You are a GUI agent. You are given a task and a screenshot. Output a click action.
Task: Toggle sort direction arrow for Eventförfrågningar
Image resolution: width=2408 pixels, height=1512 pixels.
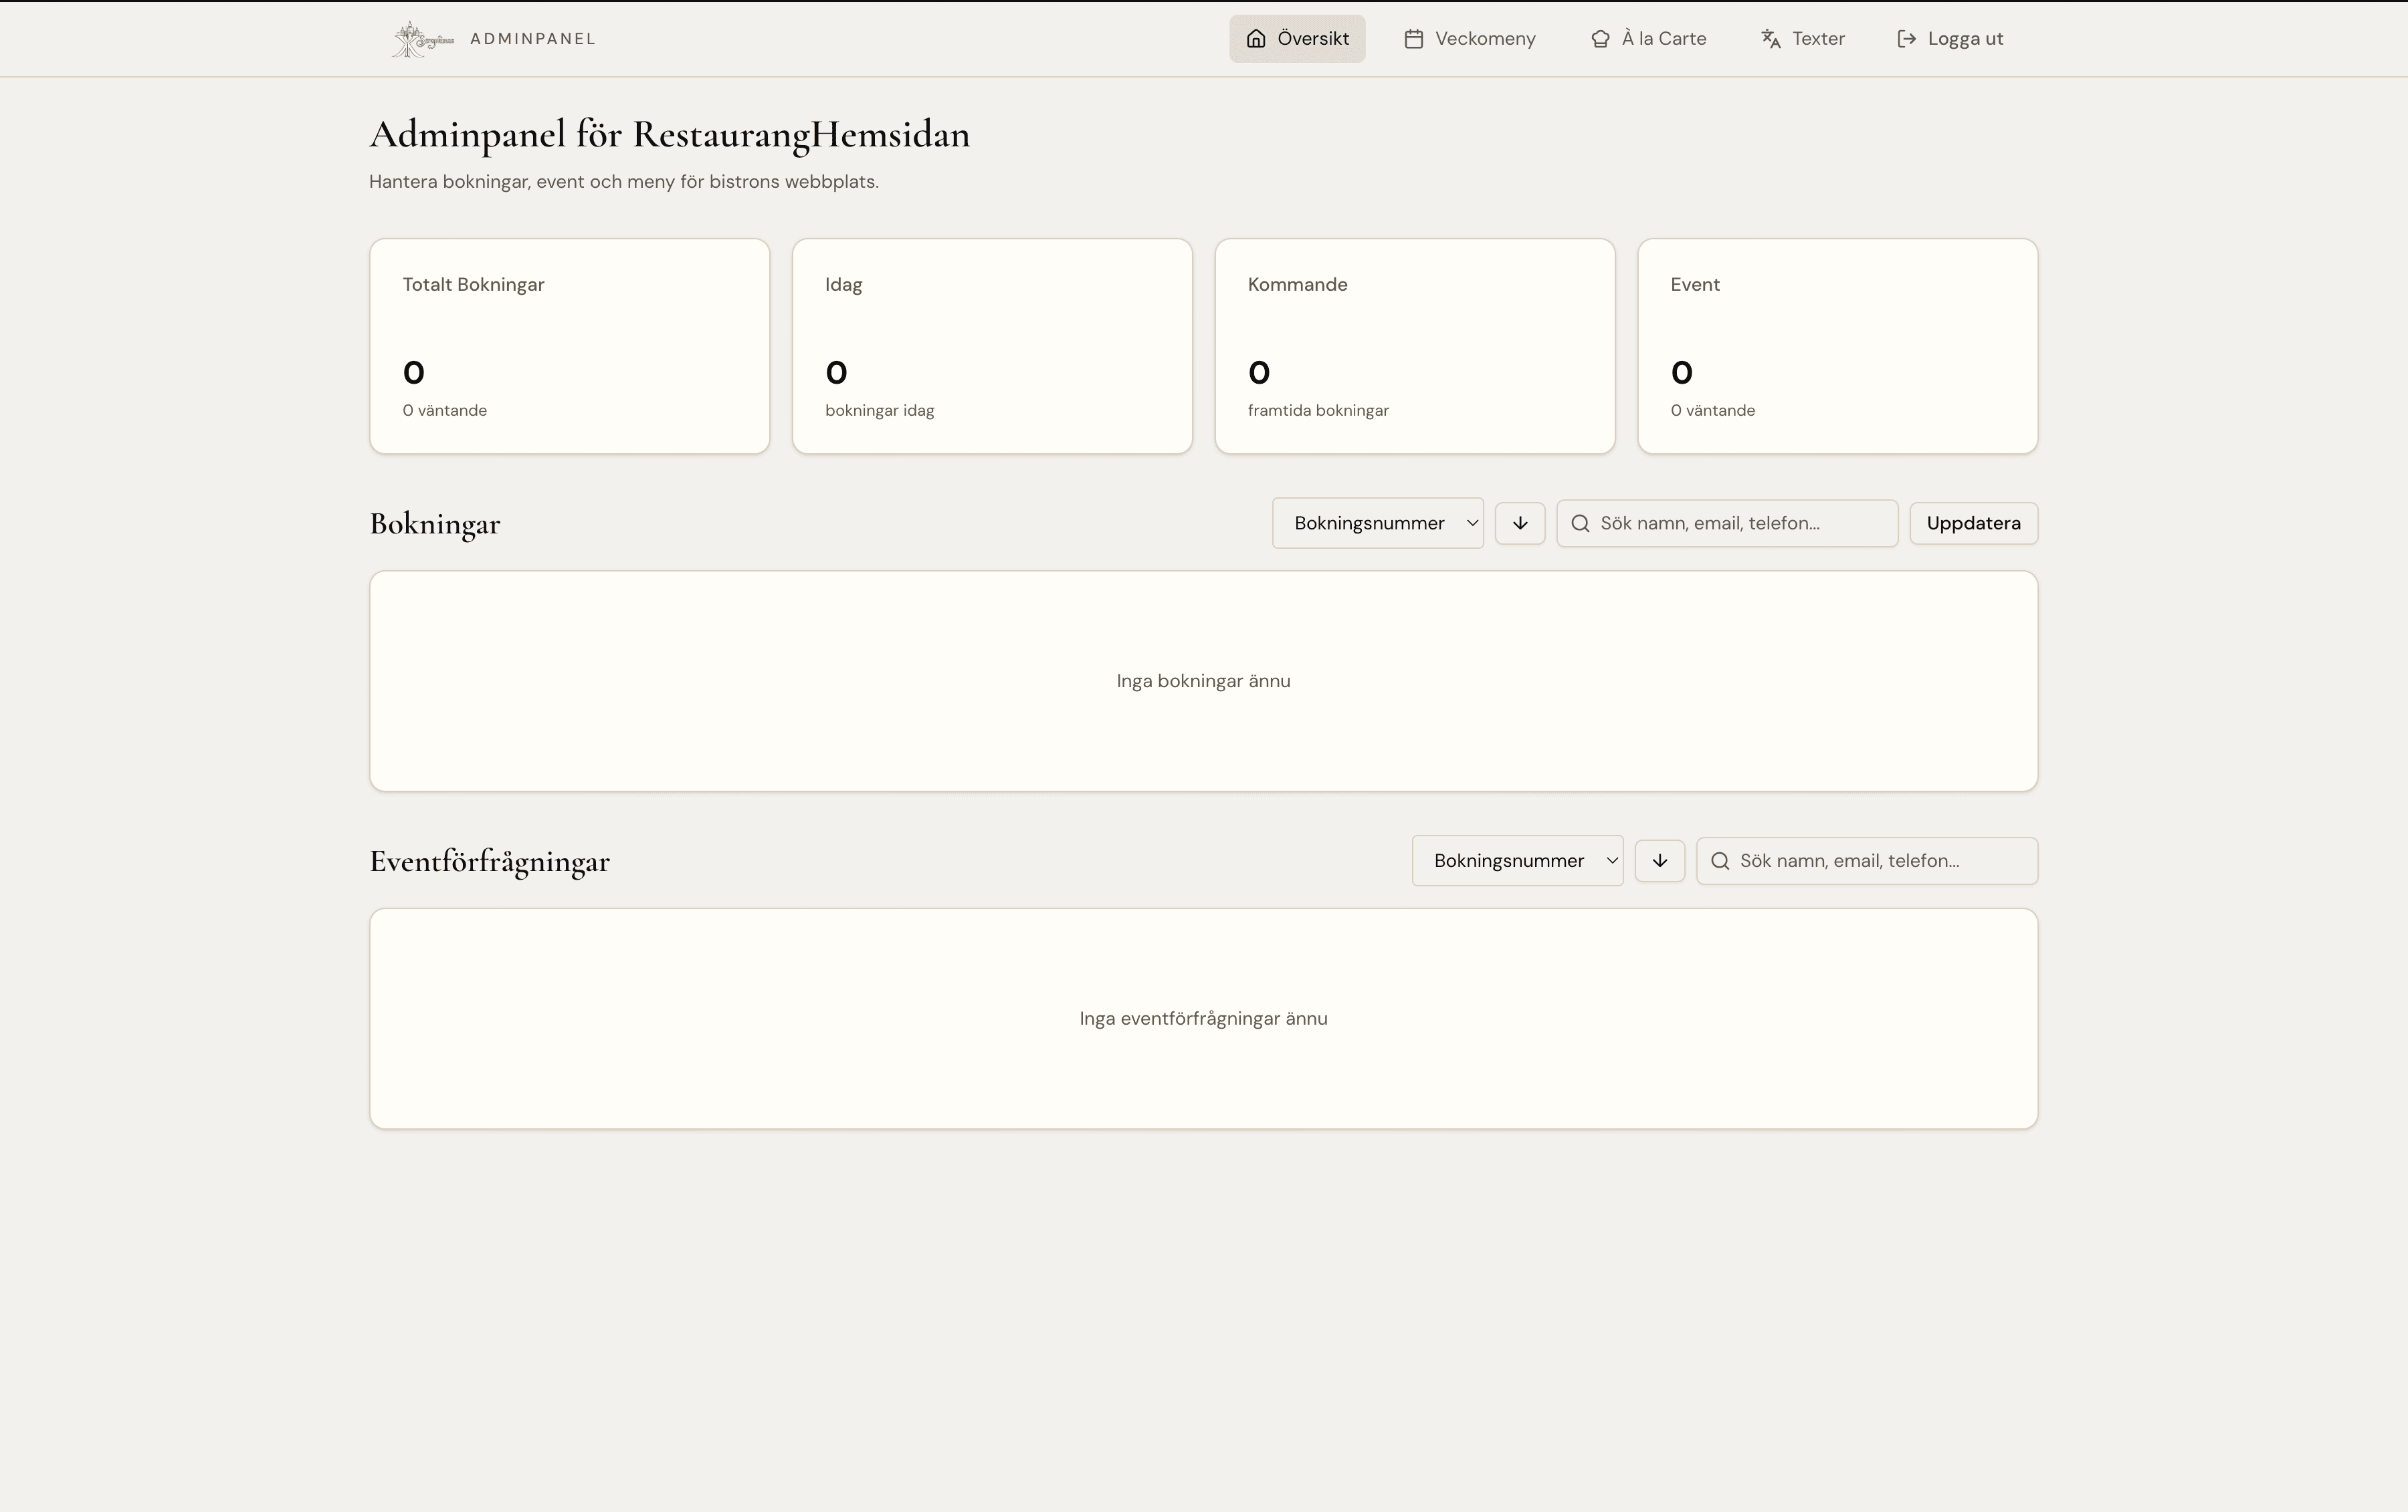tap(1659, 862)
